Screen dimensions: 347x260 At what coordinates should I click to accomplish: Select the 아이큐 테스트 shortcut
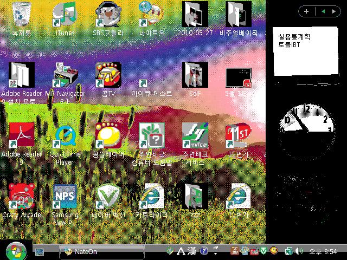click(x=152, y=87)
